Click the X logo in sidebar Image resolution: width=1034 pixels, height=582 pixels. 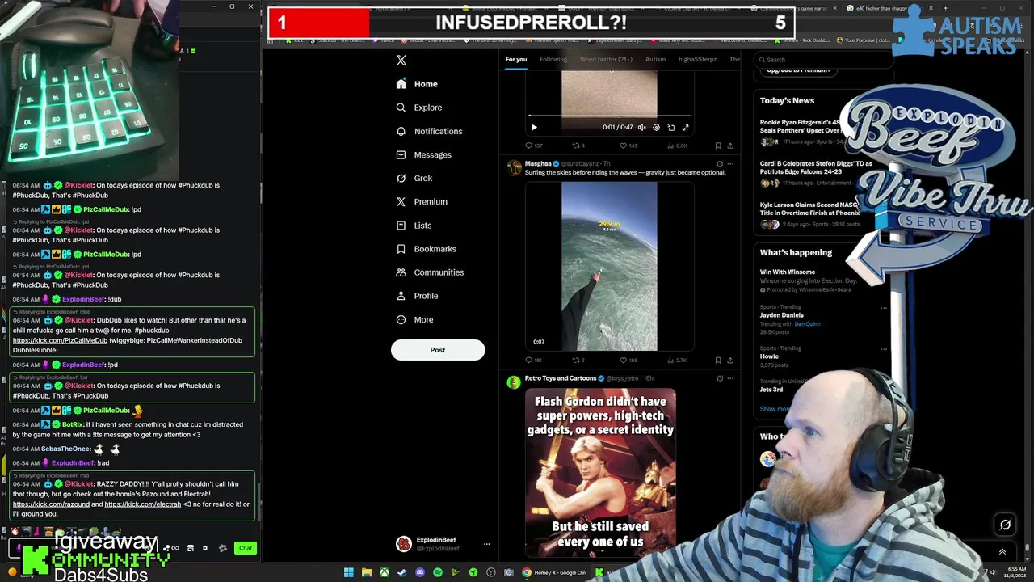[x=401, y=61]
